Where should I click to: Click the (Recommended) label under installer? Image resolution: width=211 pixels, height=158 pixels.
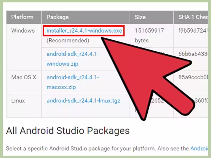coord(68,40)
